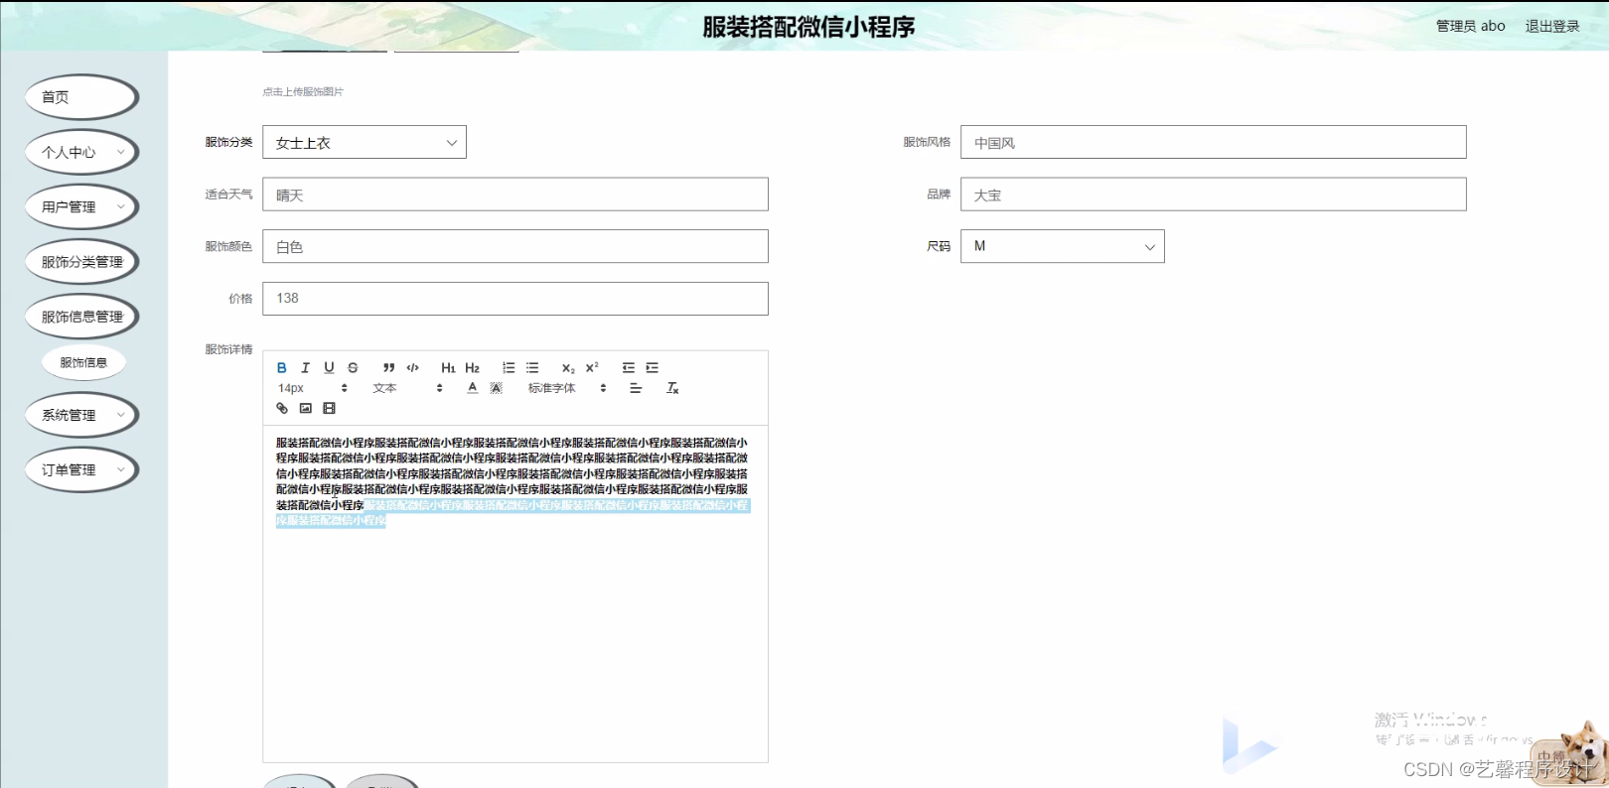This screenshot has height=788, width=1609.
Task: Open the 标准字体 font family dropdown
Action: [567, 388]
